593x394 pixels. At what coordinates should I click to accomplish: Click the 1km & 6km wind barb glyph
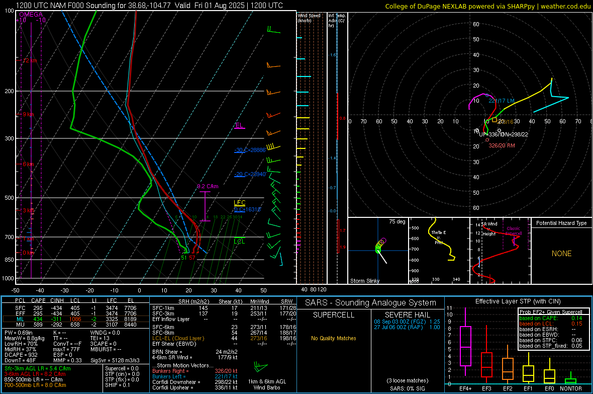pos(261,367)
